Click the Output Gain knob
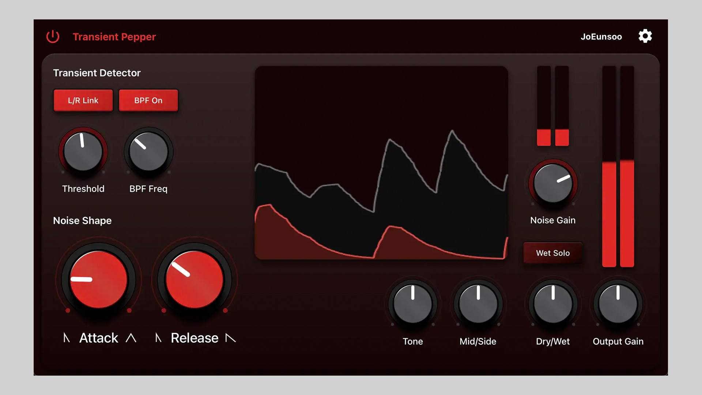The height and width of the screenshot is (395, 702). (x=618, y=304)
